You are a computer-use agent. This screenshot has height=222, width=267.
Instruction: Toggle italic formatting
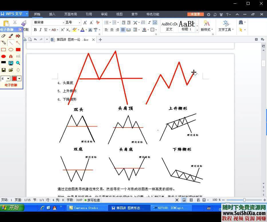click(x=40, y=30)
